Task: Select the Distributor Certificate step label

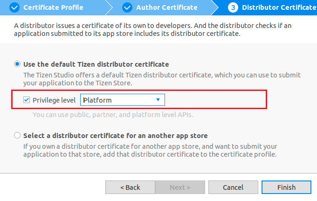Action: coord(278,7)
